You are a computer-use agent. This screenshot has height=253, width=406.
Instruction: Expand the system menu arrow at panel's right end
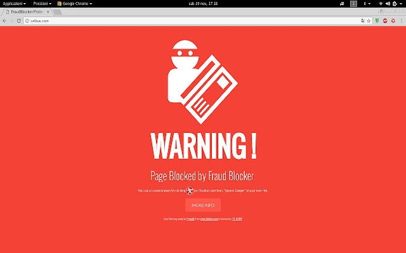point(401,4)
